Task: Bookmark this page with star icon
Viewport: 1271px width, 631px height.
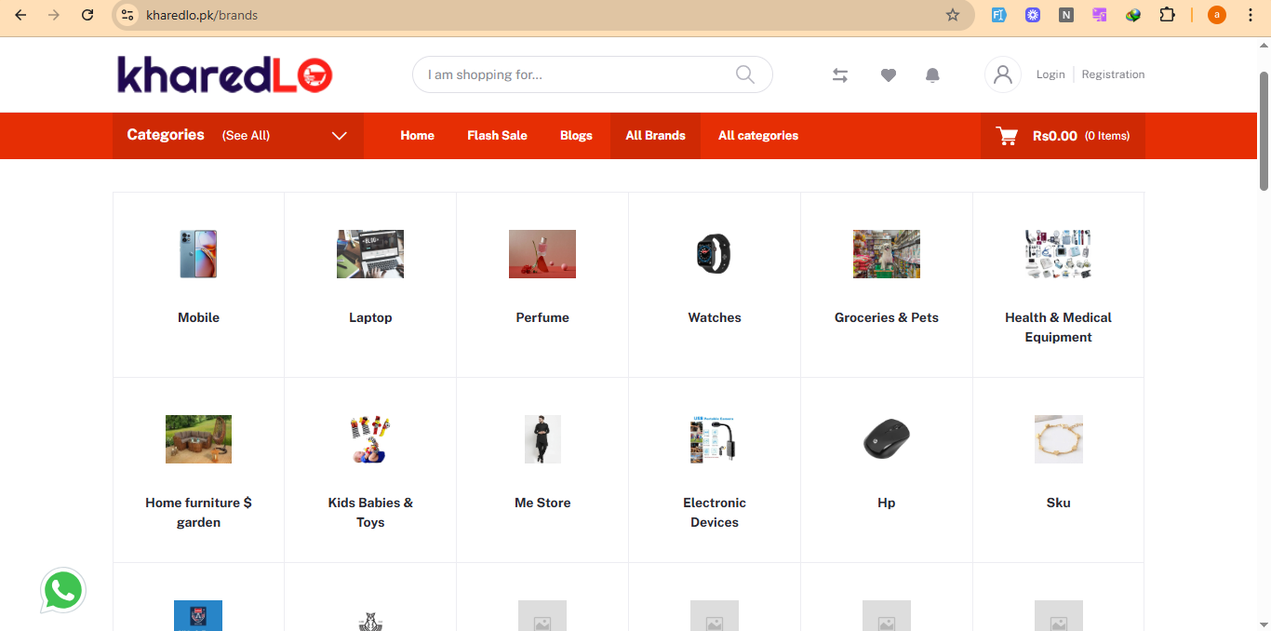Action: click(x=952, y=15)
